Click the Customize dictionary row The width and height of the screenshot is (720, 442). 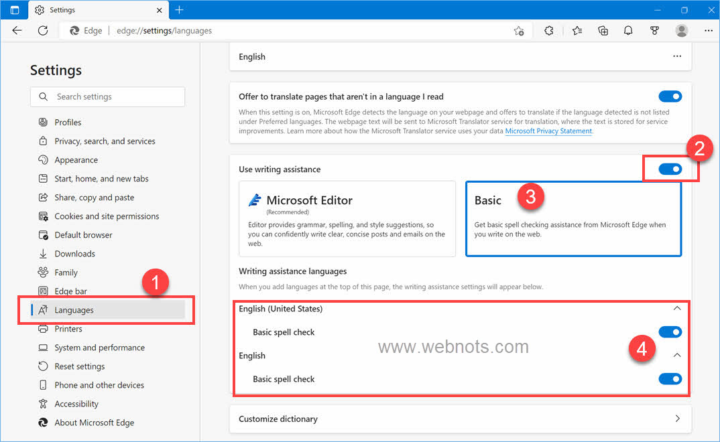[x=460, y=419]
